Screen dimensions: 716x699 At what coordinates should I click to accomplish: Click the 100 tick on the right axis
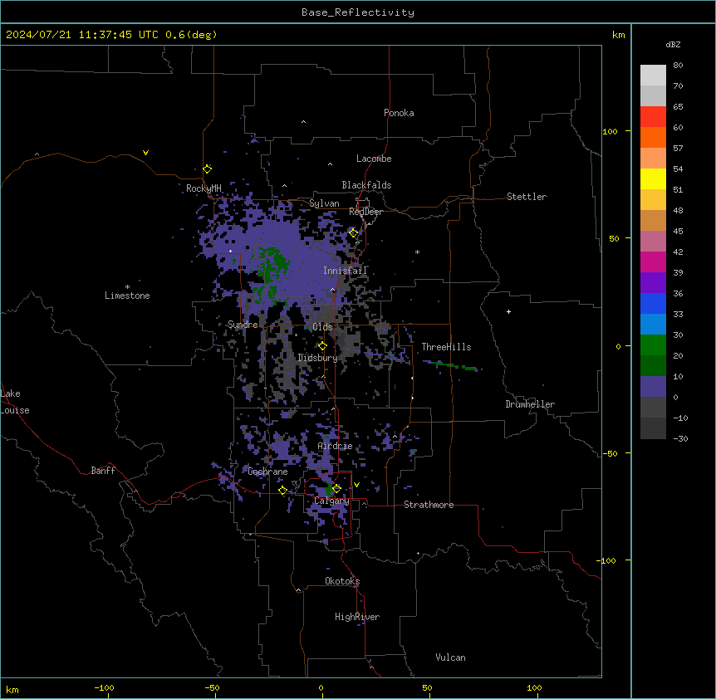(610, 131)
